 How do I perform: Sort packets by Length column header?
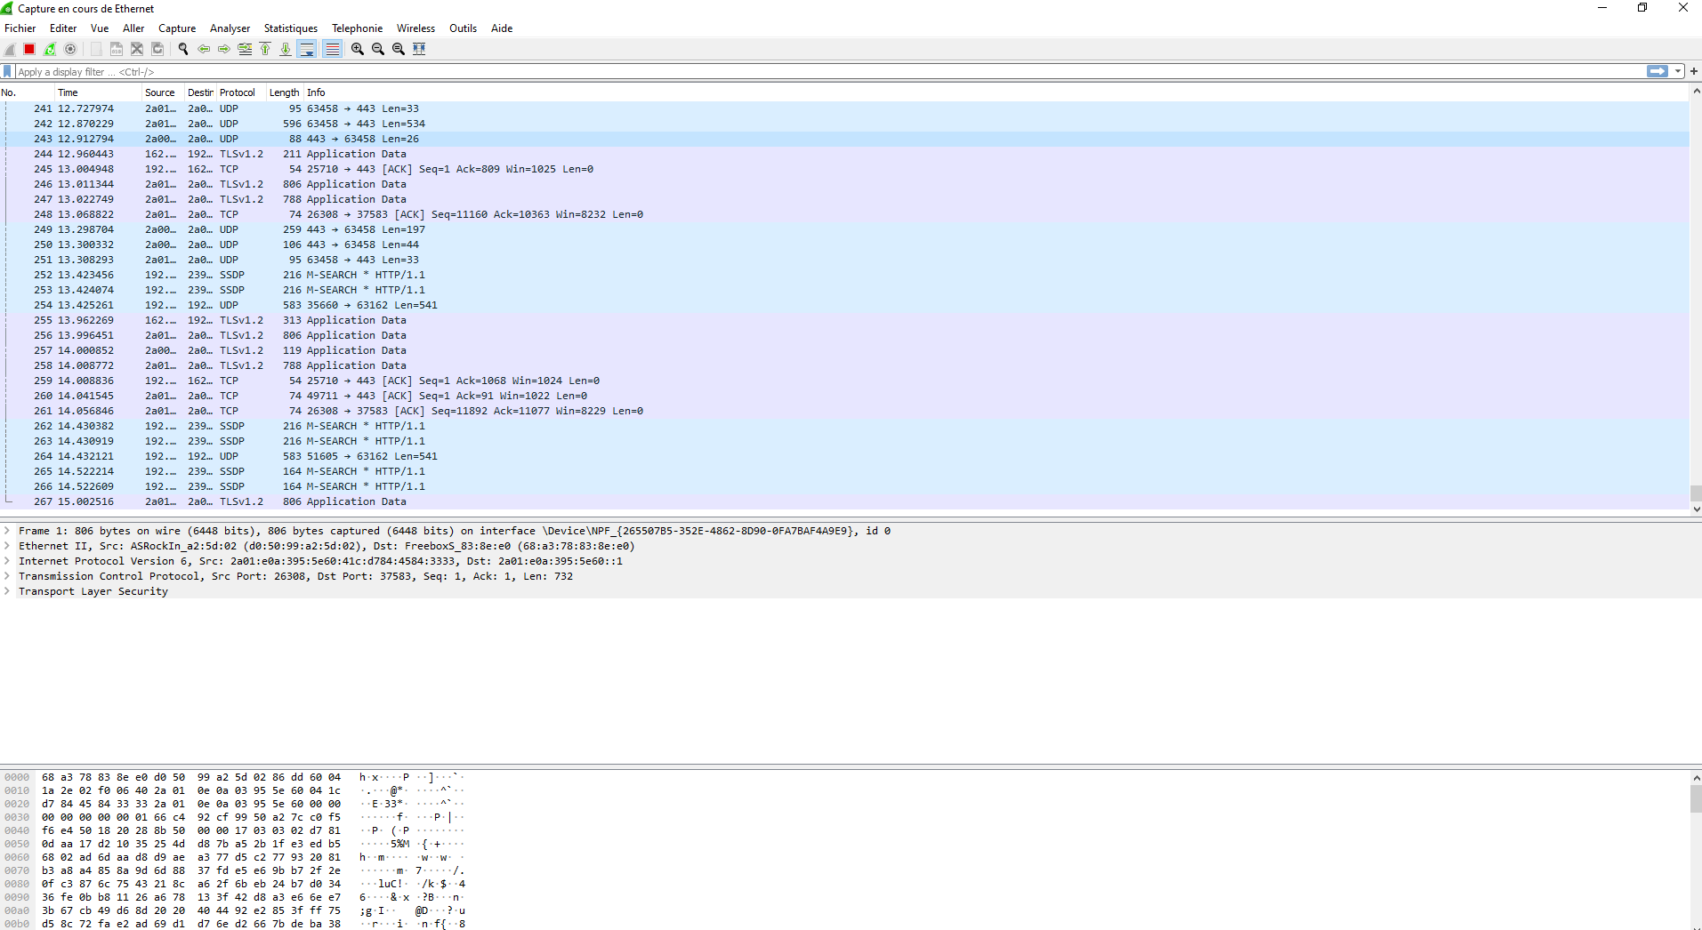[x=285, y=92]
